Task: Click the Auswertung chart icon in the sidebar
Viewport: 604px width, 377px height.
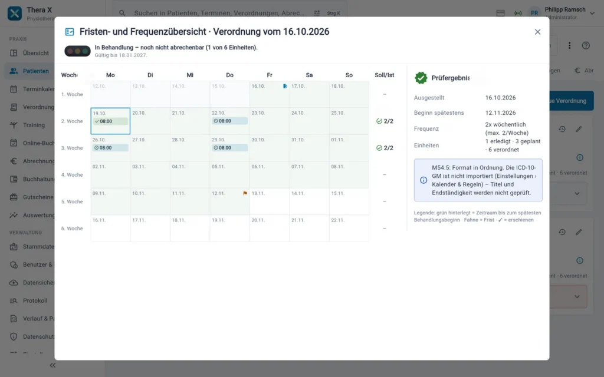Action: coord(14,215)
